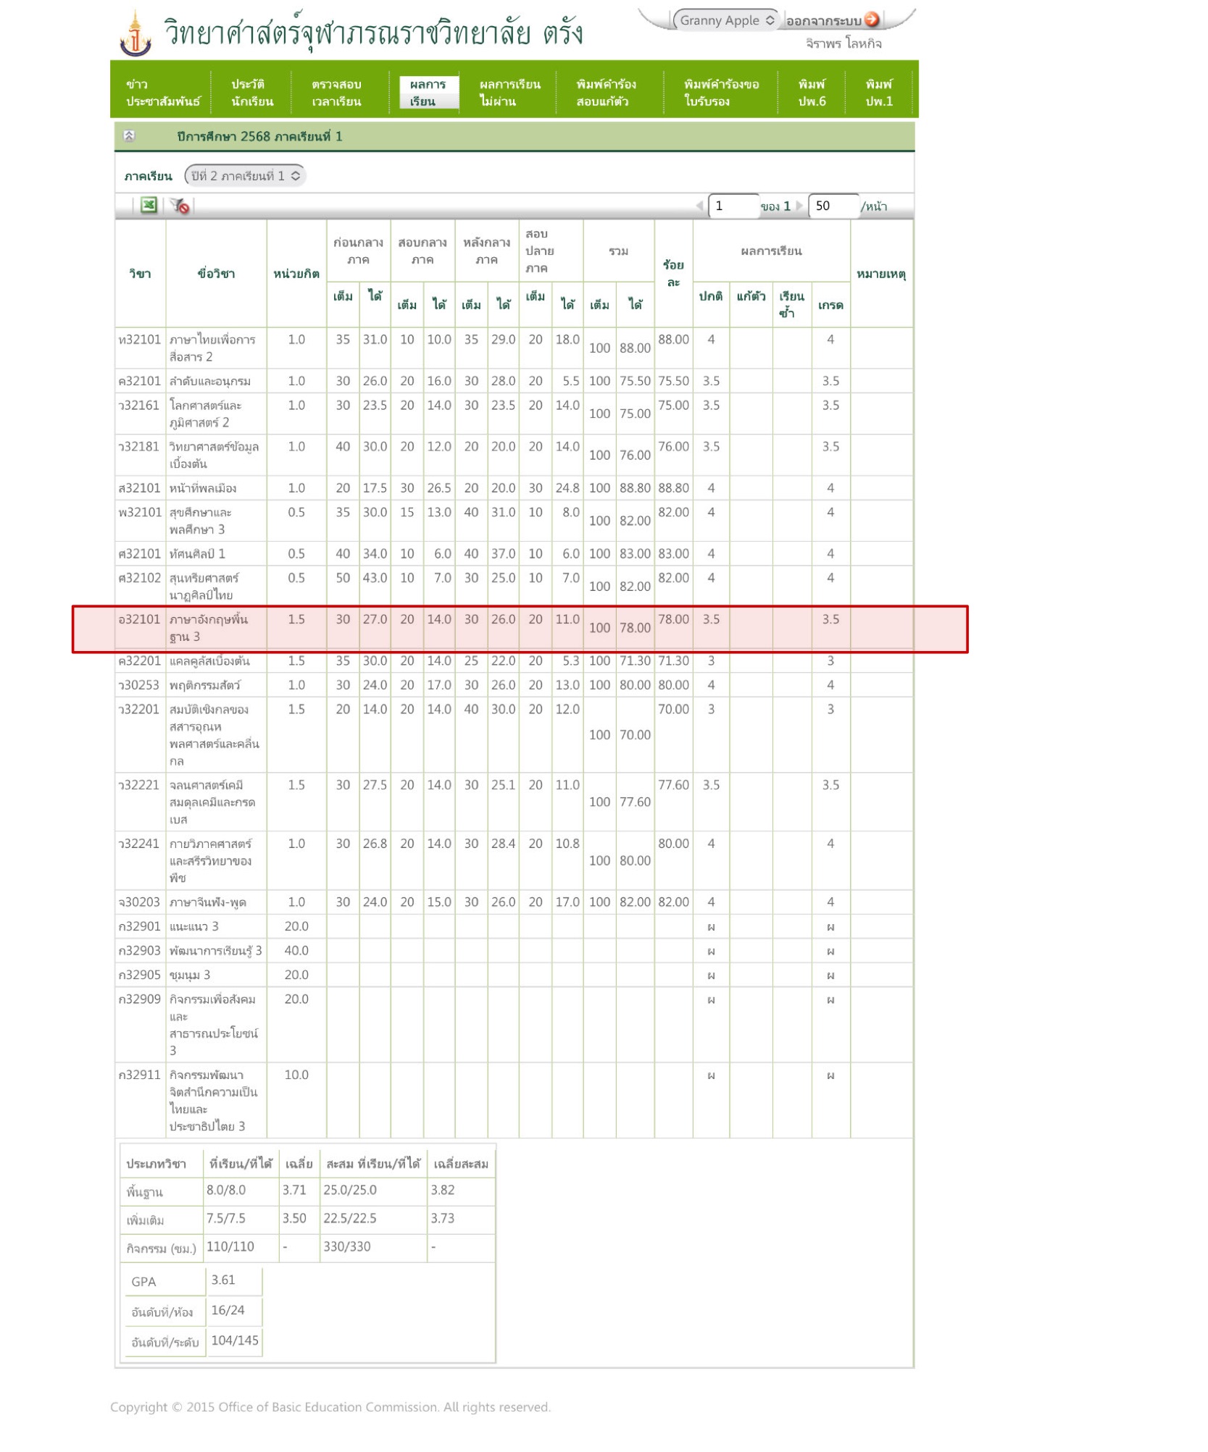Export the grades table to Excel
Screen dimensions: 1208x1452
click(x=149, y=206)
